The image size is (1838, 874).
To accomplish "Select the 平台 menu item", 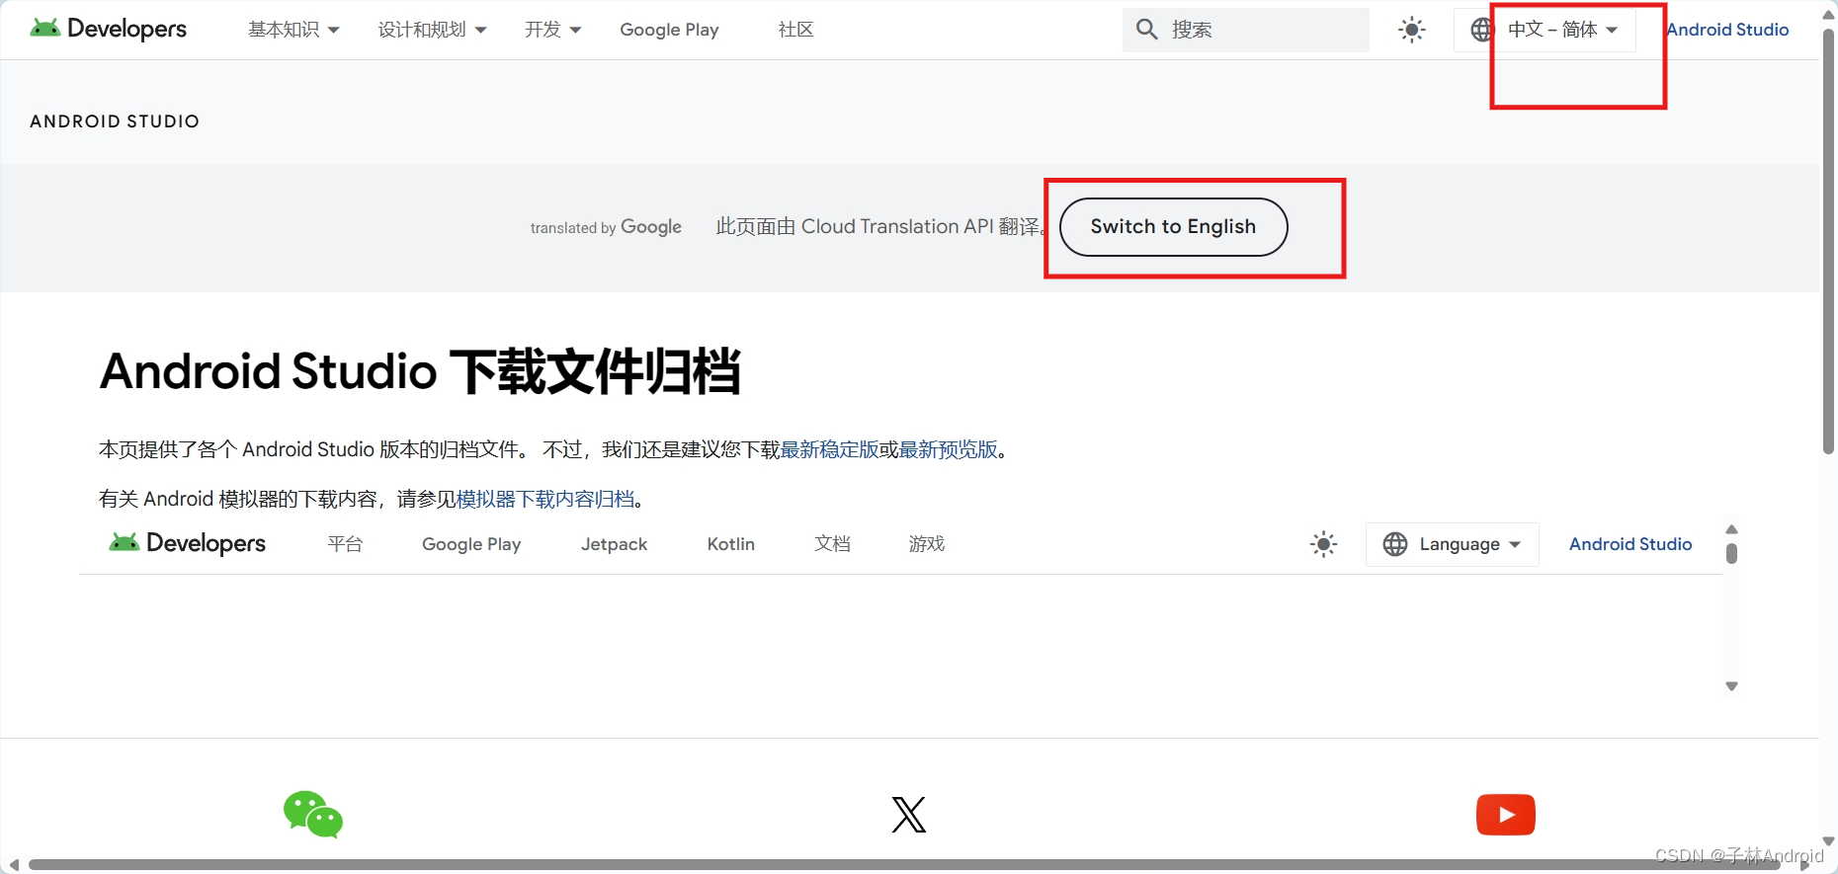I will pyautogui.click(x=345, y=544).
